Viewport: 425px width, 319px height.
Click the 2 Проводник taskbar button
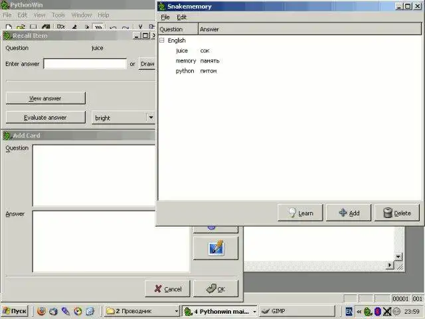[142, 311]
